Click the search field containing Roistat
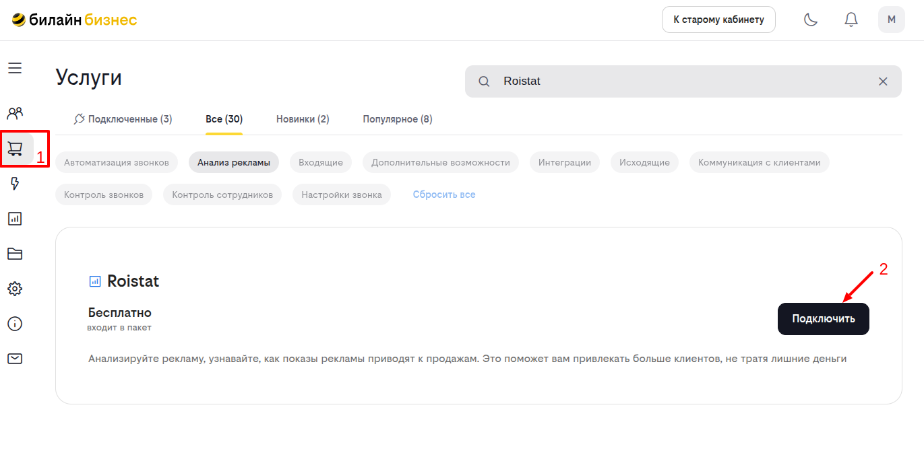The image size is (924, 463). [x=683, y=81]
